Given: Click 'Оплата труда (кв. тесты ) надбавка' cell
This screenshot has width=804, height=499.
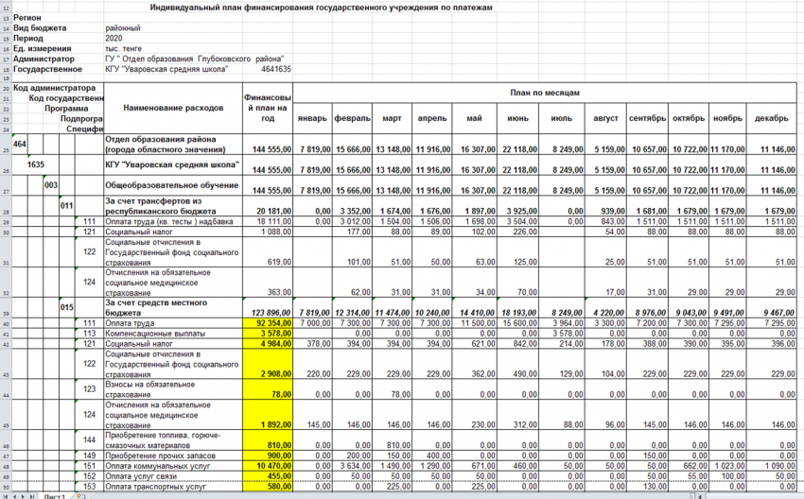Looking at the screenshot, I should (173, 221).
